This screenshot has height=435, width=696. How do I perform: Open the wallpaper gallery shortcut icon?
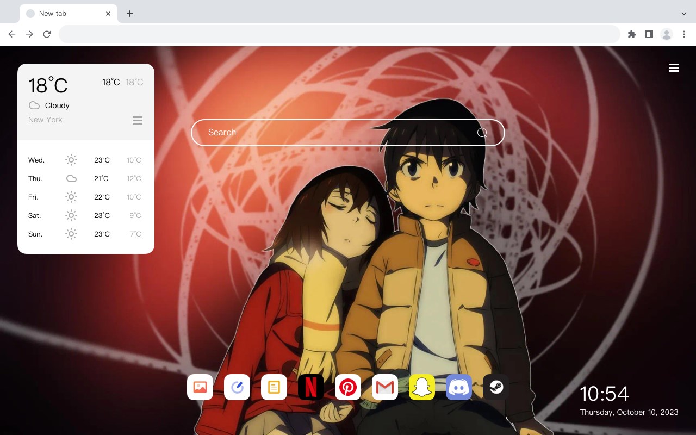click(x=200, y=387)
